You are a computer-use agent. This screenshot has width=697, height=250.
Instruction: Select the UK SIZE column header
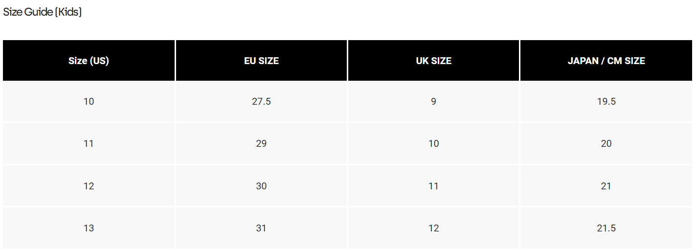tap(433, 61)
